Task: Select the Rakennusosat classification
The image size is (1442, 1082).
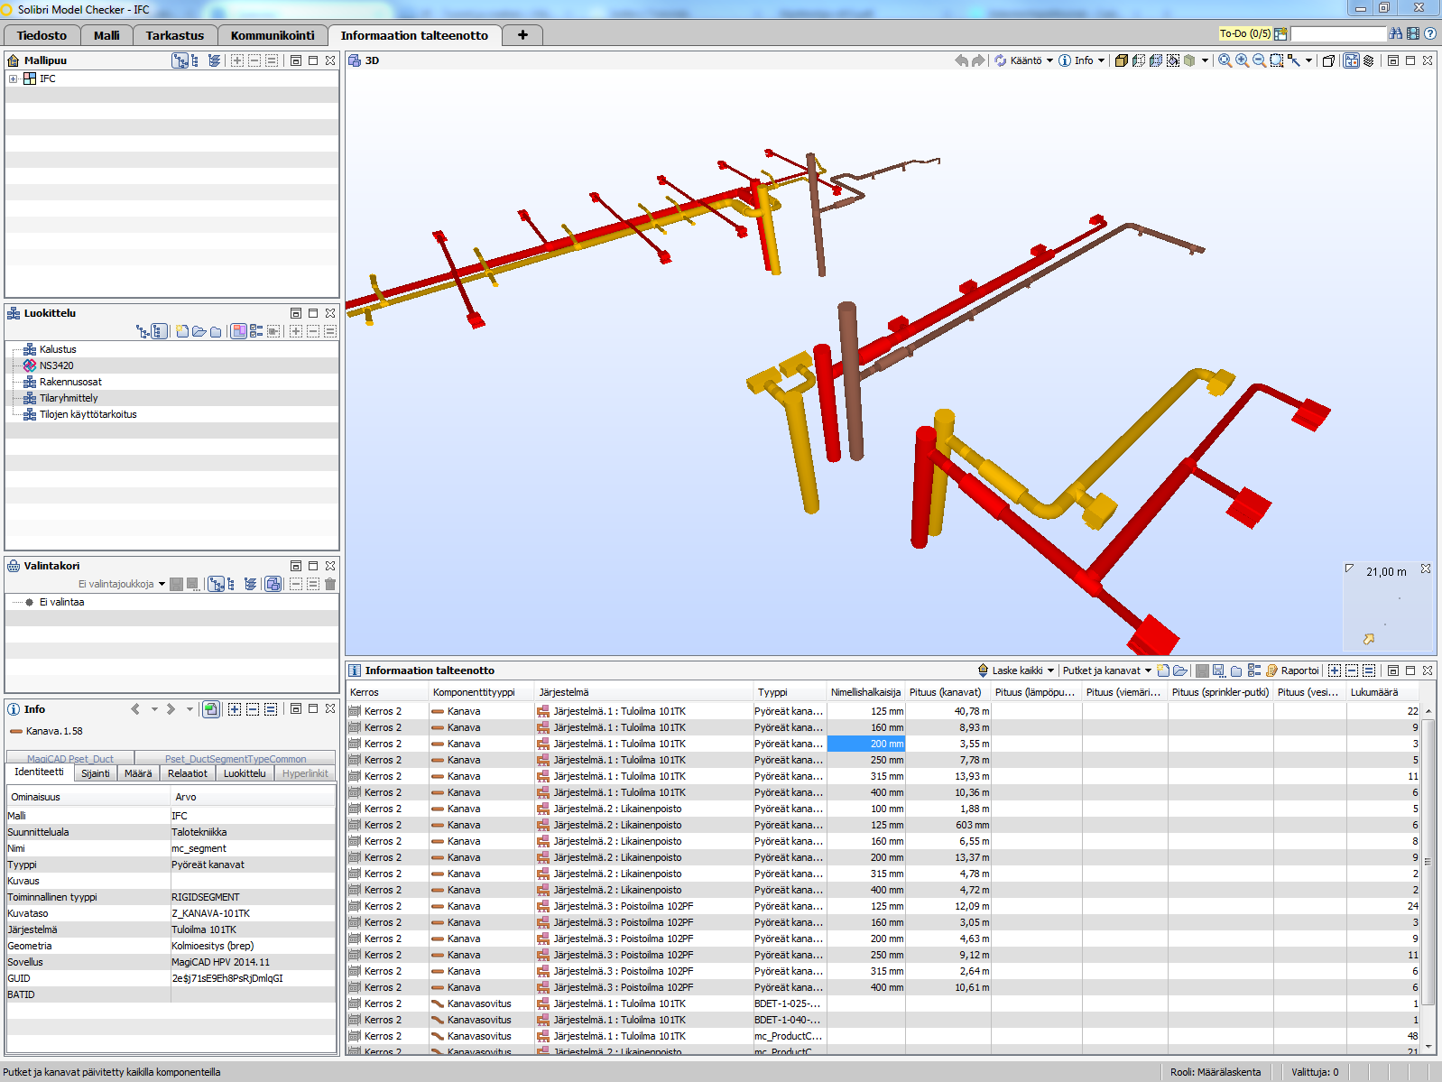Action: [70, 382]
